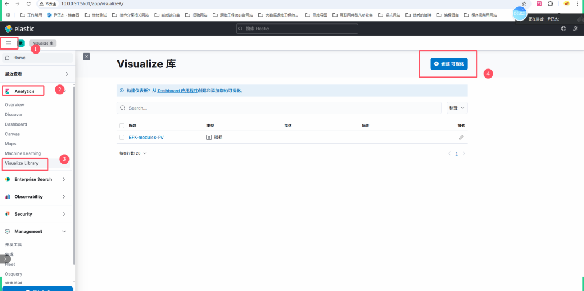The image size is (584, 291).
Task: Click the 创建可视化 button
Action: (x=448, y=64)
